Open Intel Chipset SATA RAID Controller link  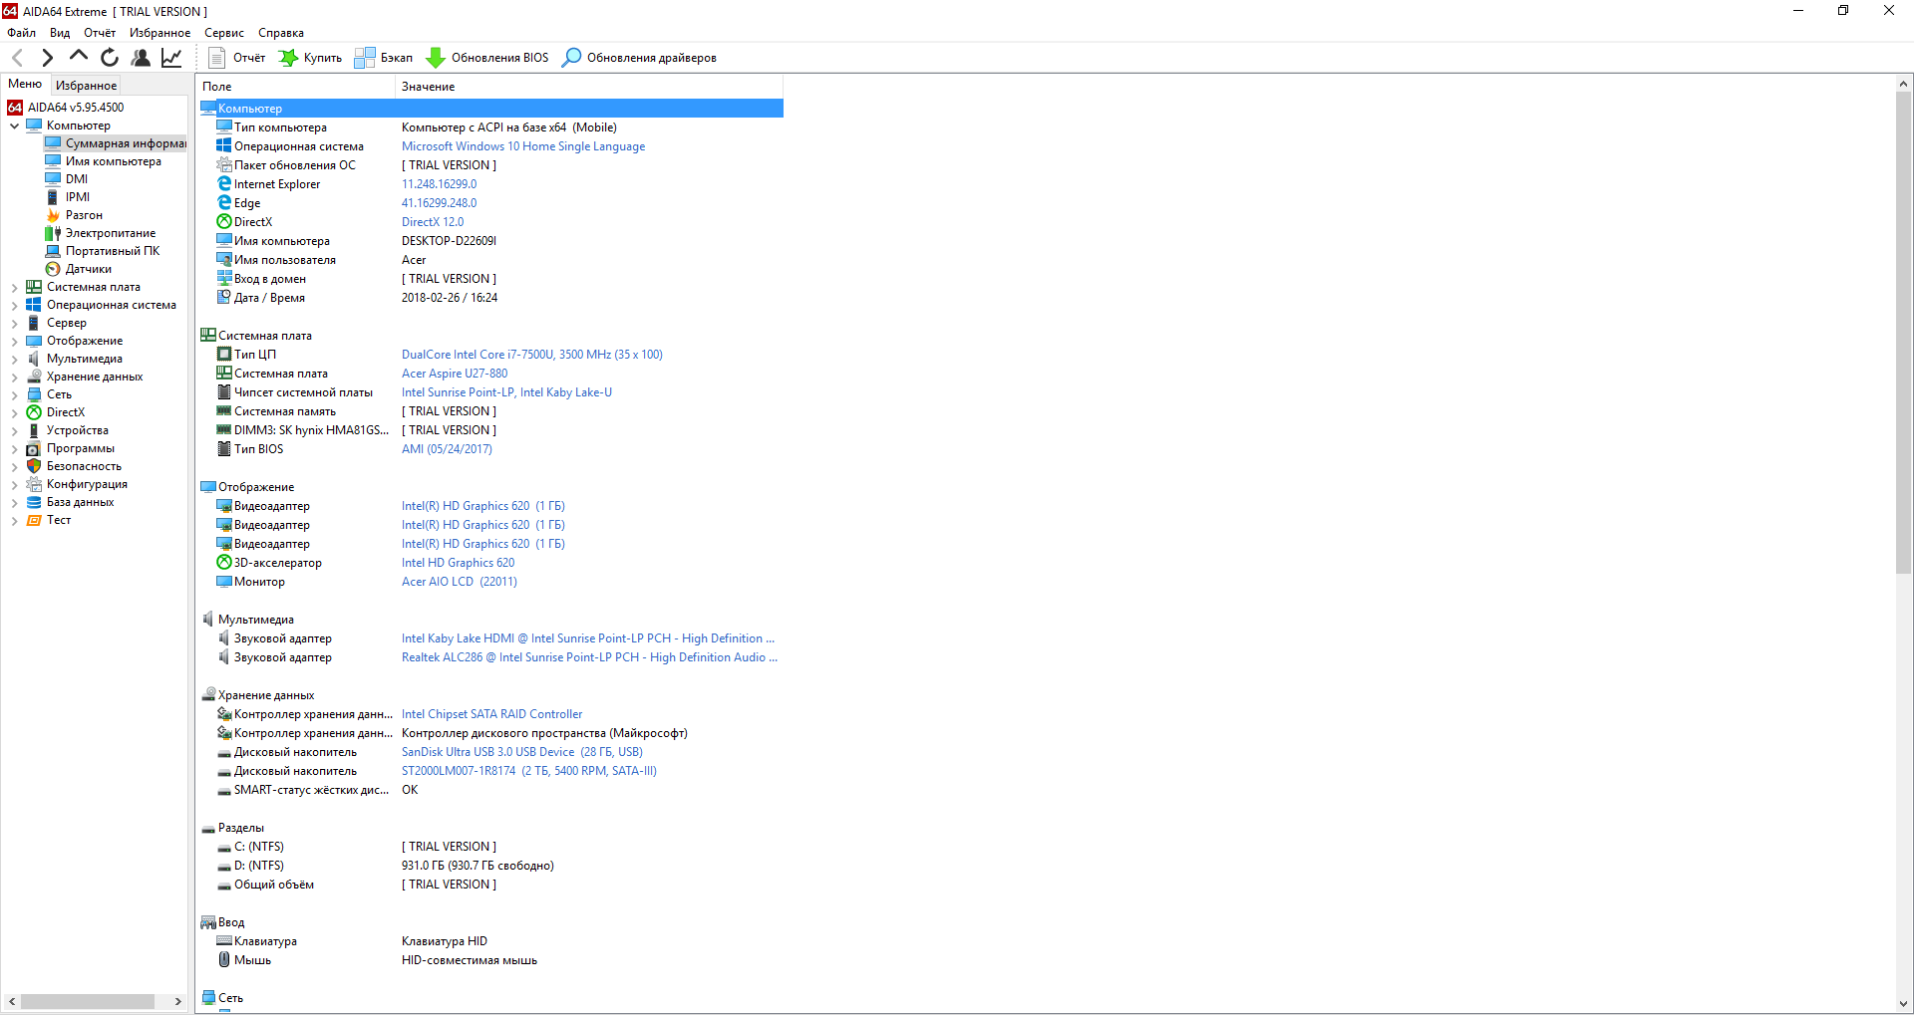(491, 714)
